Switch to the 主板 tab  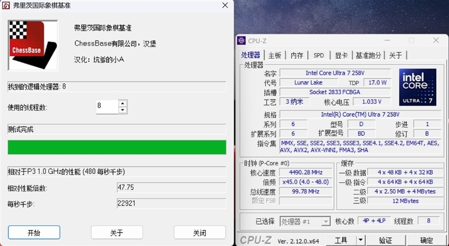pyautogui.click(x=274, y=55)
